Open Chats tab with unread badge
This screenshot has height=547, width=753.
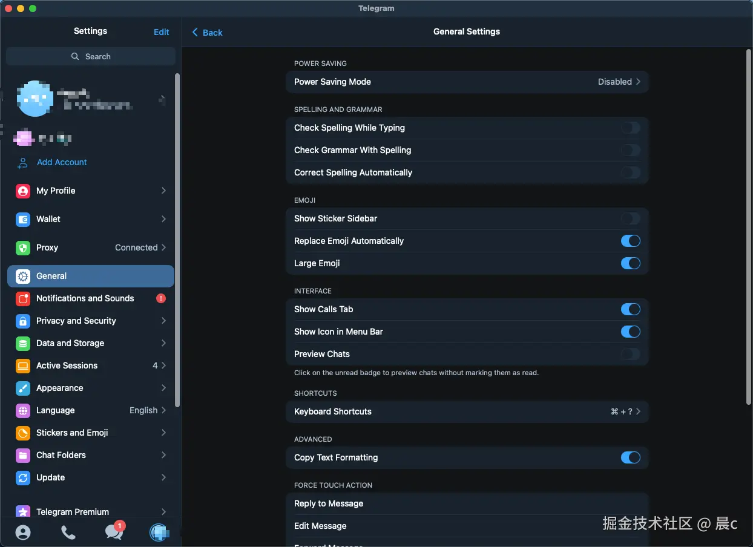[x=114, y=531]
